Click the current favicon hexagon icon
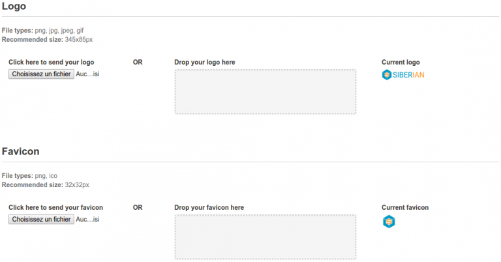501x262 pixels. coord(389,222)
